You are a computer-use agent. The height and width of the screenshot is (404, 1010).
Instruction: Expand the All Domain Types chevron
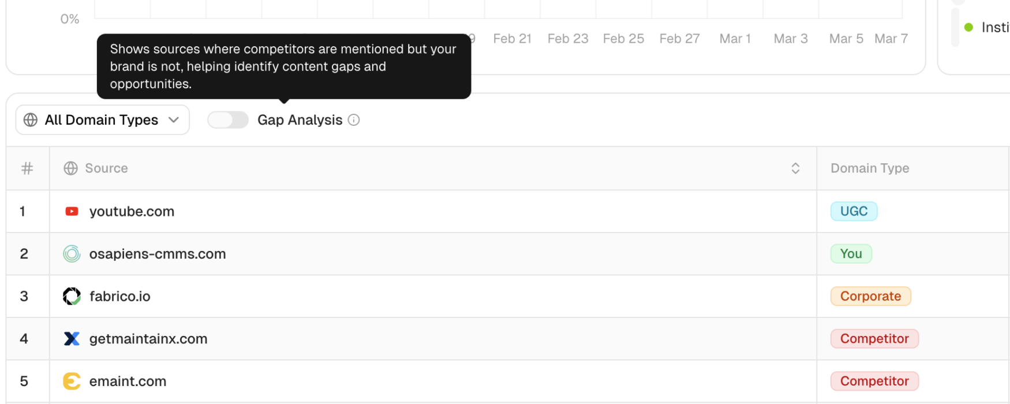pyautogui.click(x=174, y=120)
